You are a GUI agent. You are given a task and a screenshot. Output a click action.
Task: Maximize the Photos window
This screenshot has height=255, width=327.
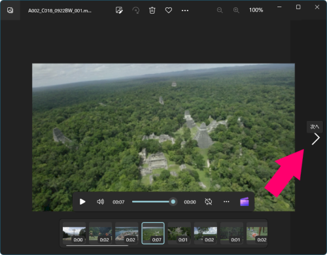298,7
